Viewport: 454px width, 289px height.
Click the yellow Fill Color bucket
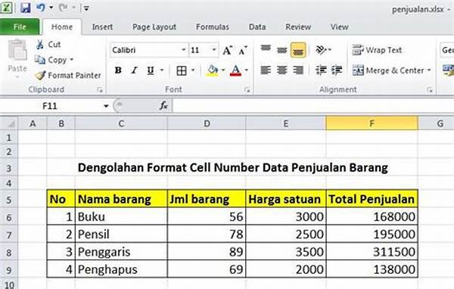coord(213,70)
